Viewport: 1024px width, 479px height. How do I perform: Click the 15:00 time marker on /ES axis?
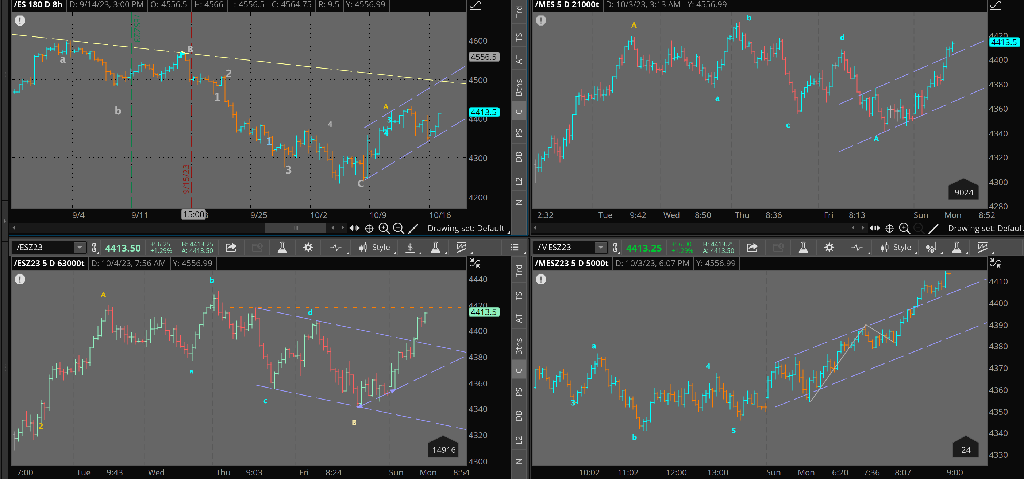coord(193,214)
